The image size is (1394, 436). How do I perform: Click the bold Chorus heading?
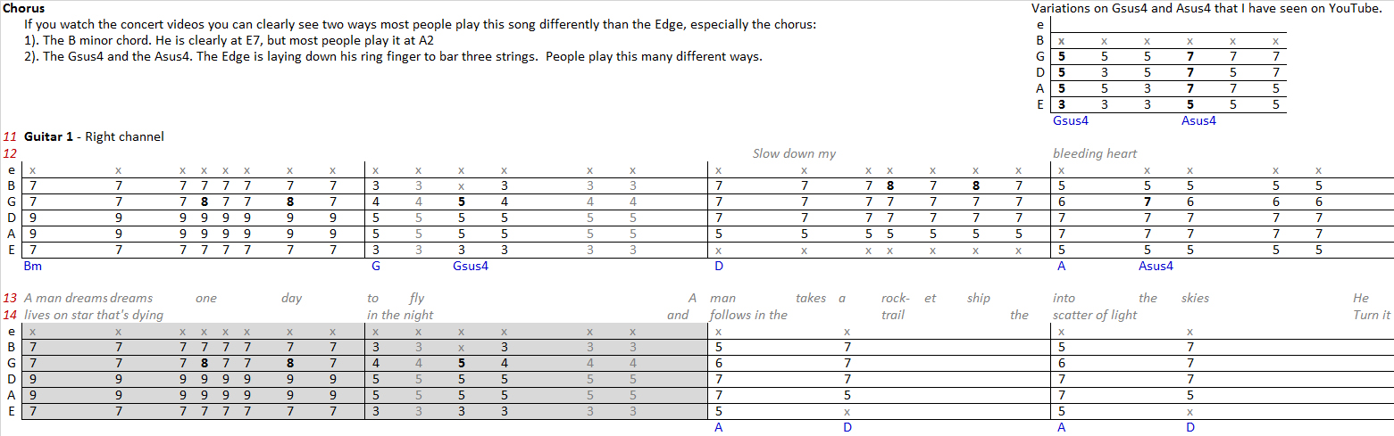[24, 8]
